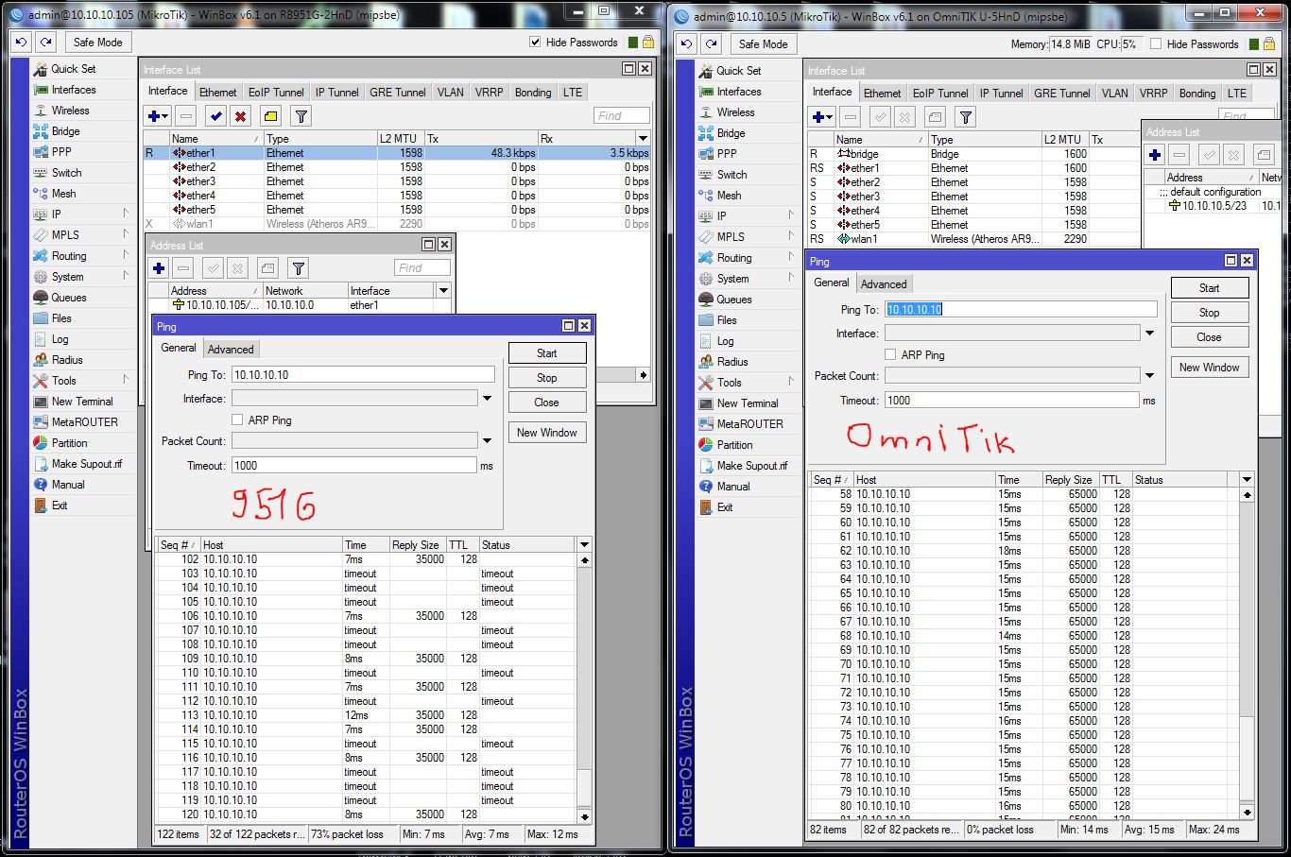
Task: Expand Interface dropdown in left Ping dialog
Action: (x=487, y=399)
